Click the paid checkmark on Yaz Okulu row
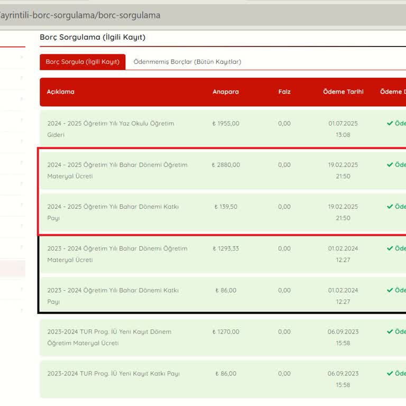The image size is (406, 406). pos(390,124)
